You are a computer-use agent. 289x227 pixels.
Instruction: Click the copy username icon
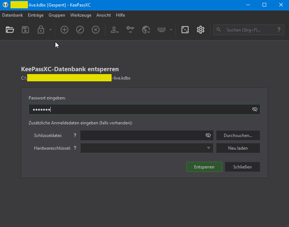114,30
